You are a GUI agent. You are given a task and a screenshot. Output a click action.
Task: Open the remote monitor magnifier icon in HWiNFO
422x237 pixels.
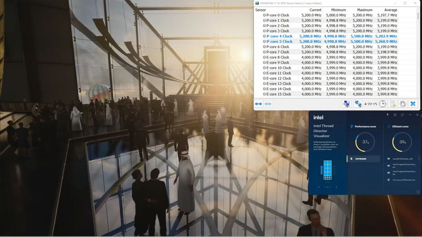[x=347, y=104]
